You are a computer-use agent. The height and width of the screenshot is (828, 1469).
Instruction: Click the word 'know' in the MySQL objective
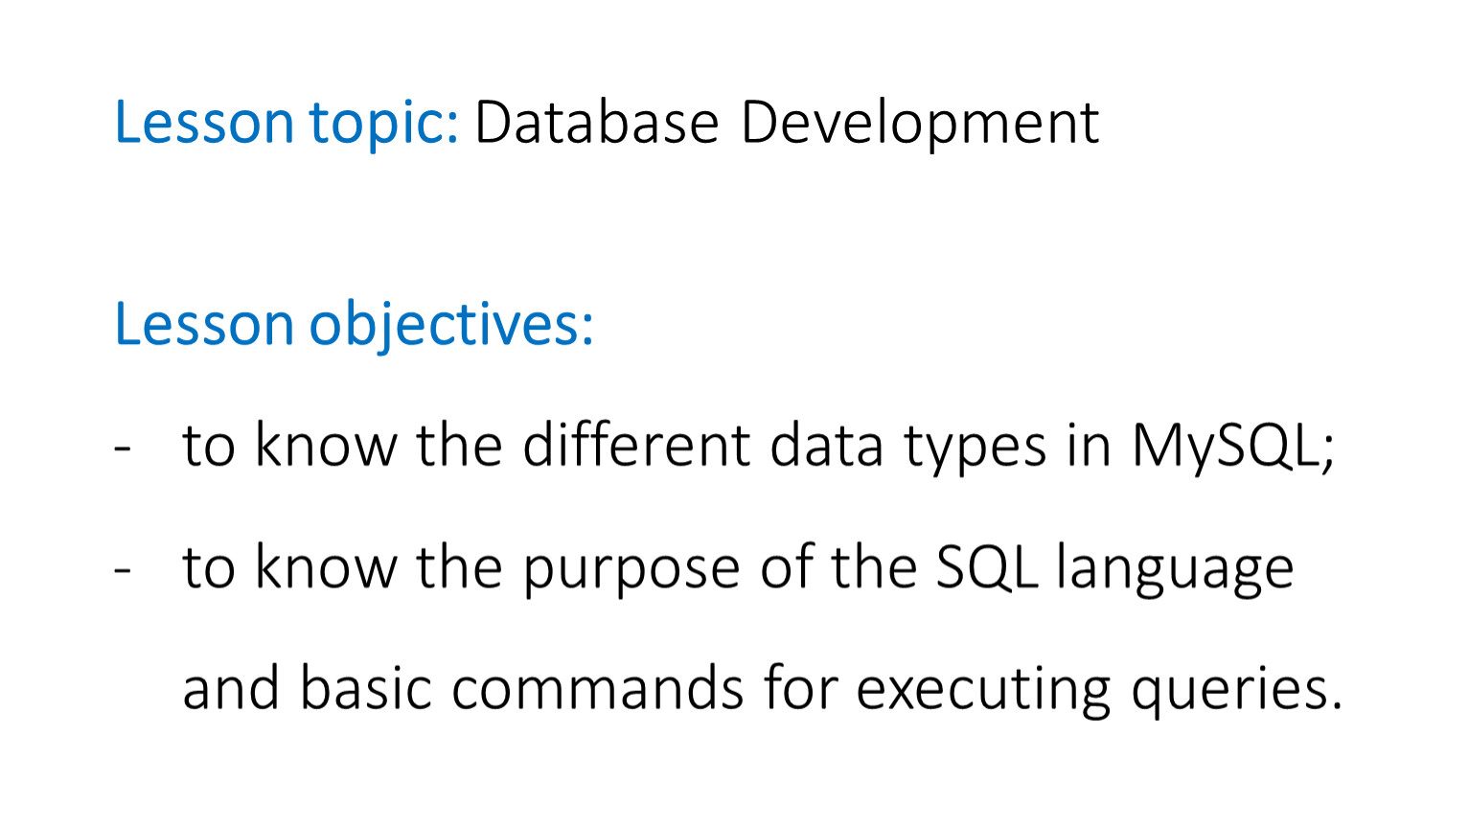(x=326, y=446)
